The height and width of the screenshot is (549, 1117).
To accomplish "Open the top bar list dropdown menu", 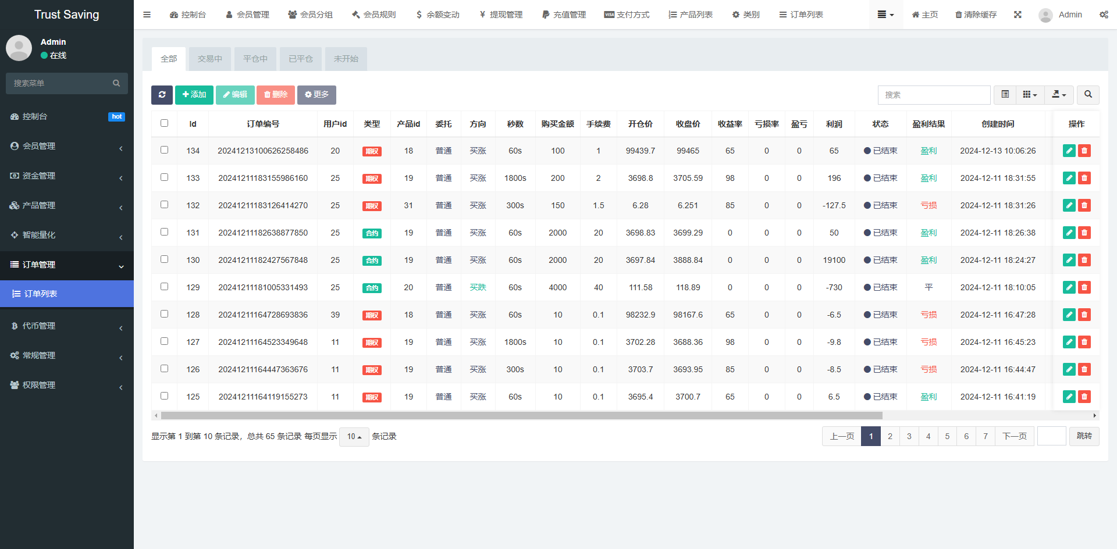I will coord(885,15).
